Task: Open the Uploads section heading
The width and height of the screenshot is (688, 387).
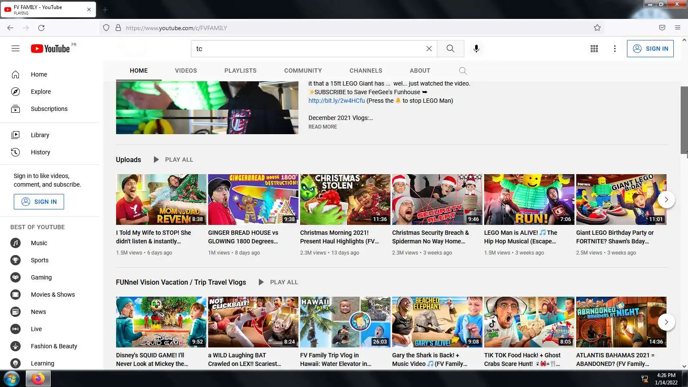Action: [129, 160]
